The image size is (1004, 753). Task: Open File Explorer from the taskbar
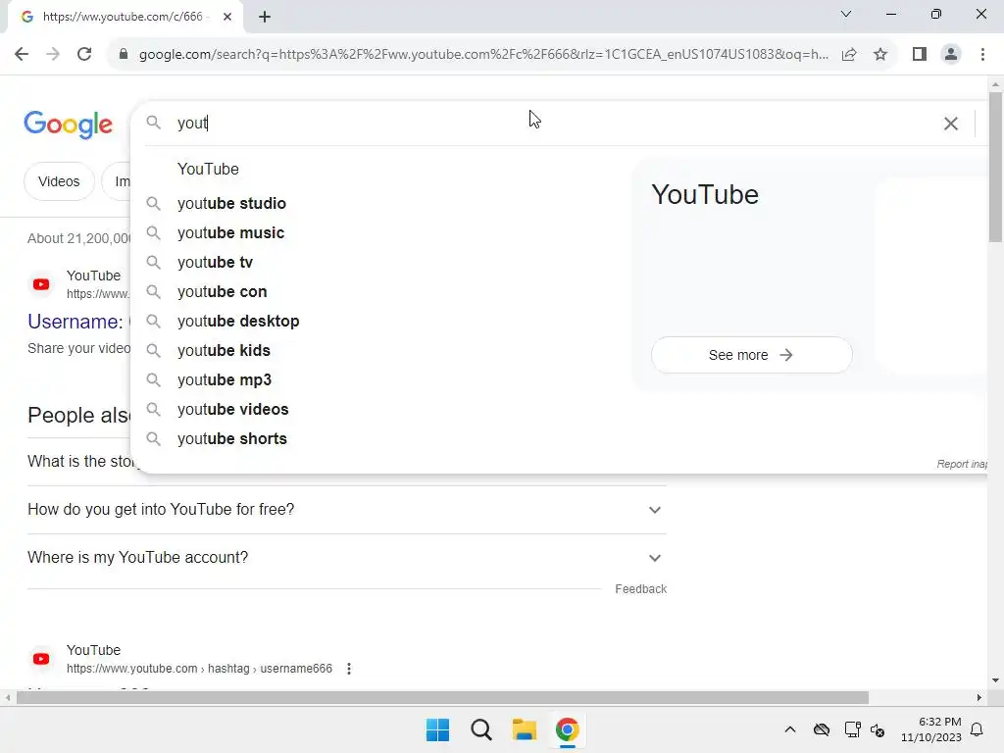coord(524,729)
